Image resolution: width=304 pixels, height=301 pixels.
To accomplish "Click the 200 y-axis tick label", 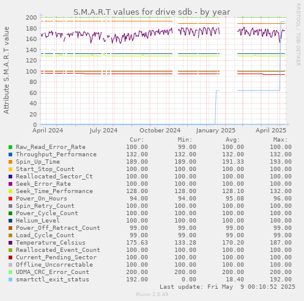I will (31, 17).
